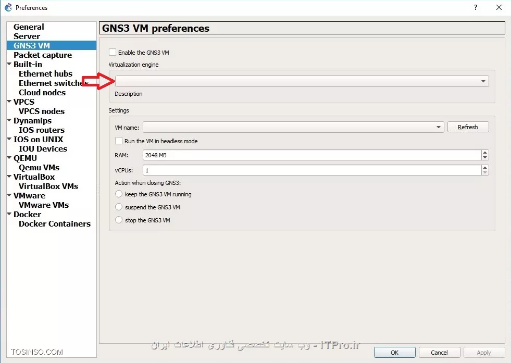Open VirtualBox VMs settings
Viewport: 511px width, 363px height.
(x=48, y=186)
